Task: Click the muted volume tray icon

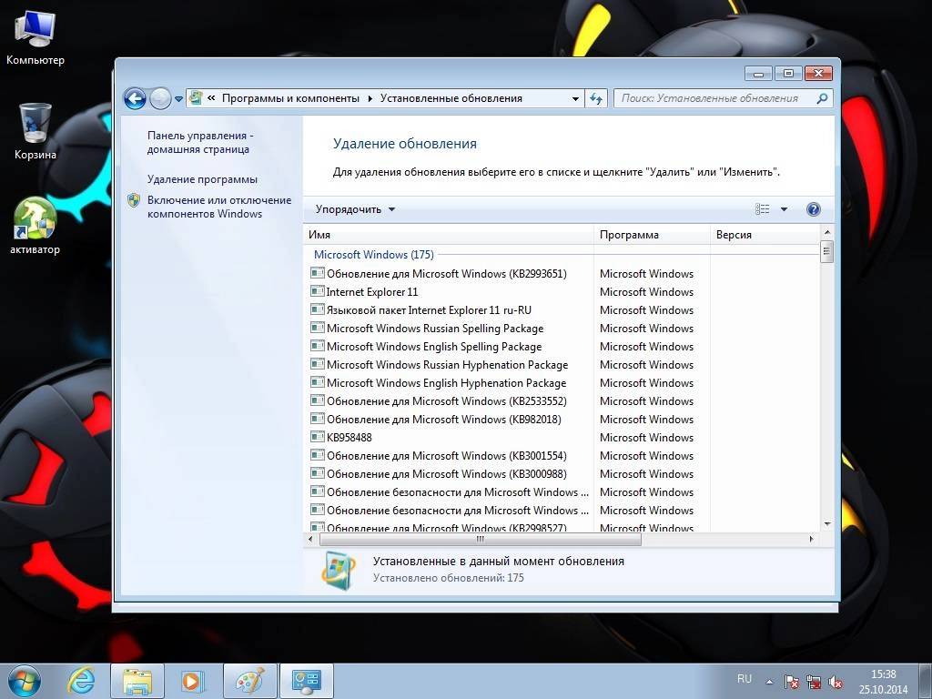Action: point(836,682)
